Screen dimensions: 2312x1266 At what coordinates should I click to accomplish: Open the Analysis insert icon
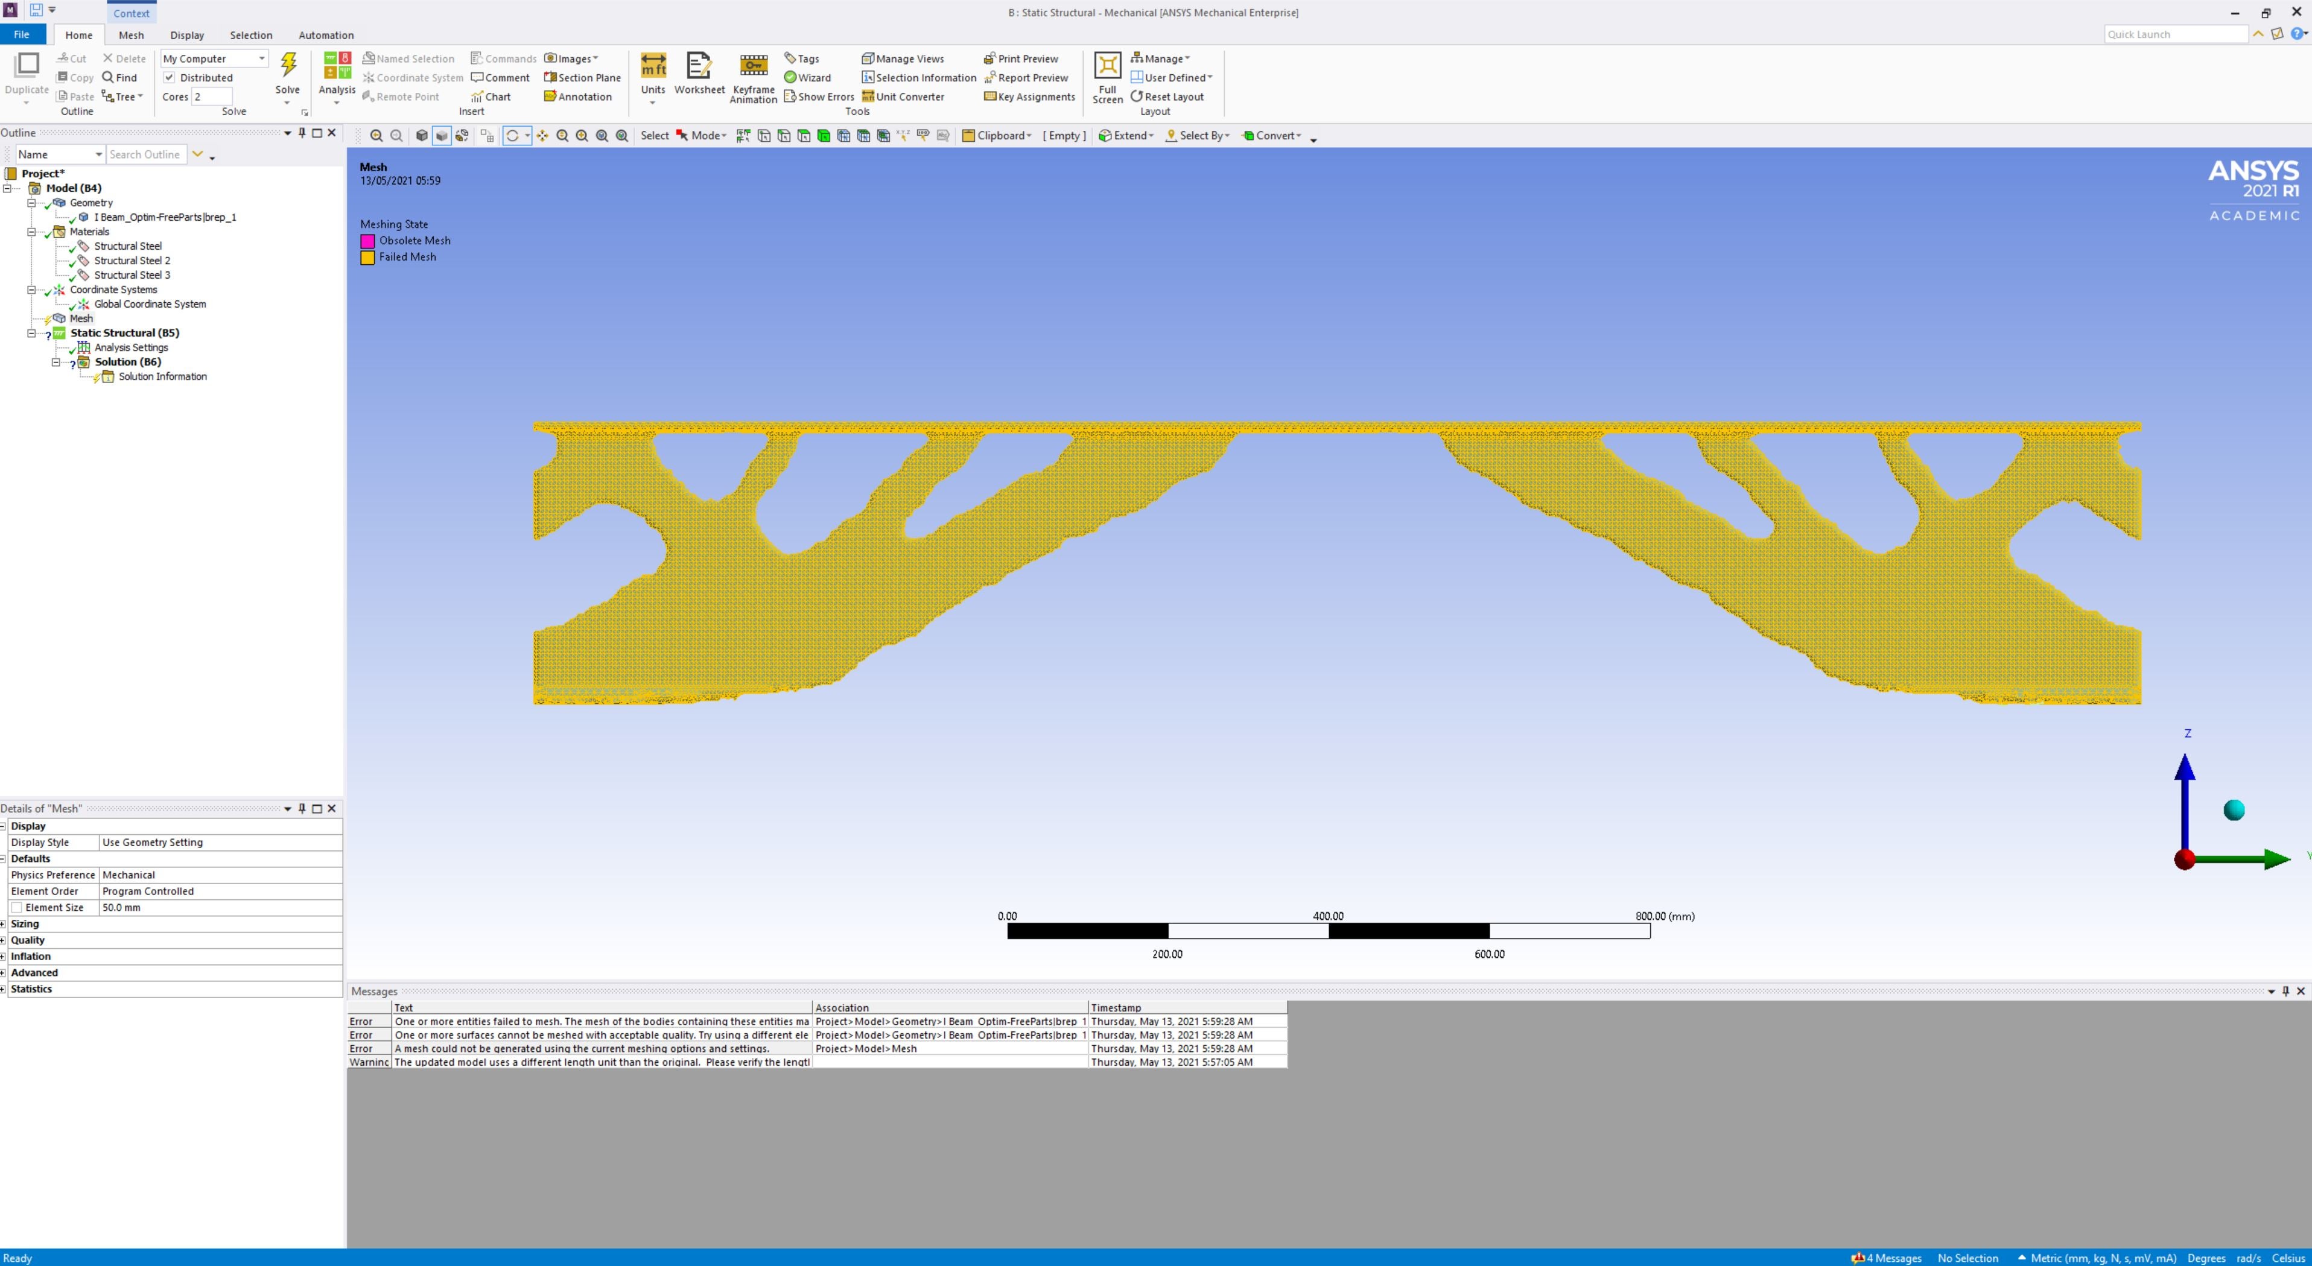click(337, 66)
